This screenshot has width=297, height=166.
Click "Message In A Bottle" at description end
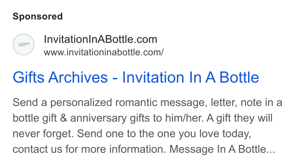pos(218,149)
